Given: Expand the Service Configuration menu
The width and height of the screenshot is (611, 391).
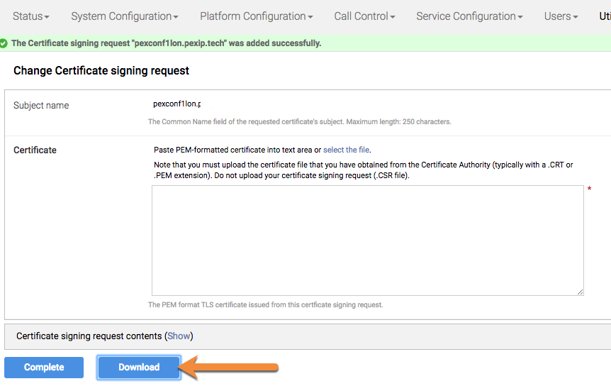Looking at the screenshot, I should [x=469, y=16].
